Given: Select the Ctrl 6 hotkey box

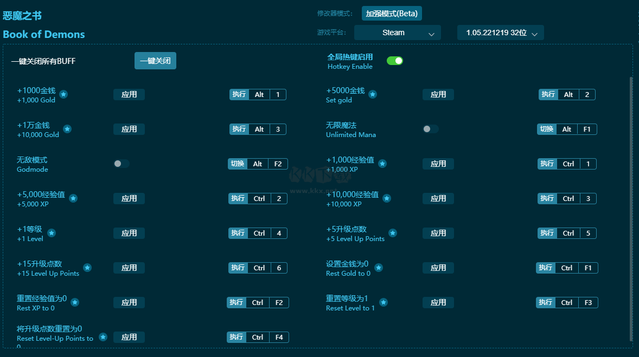Looking at the screenshot, I should 258,268.
